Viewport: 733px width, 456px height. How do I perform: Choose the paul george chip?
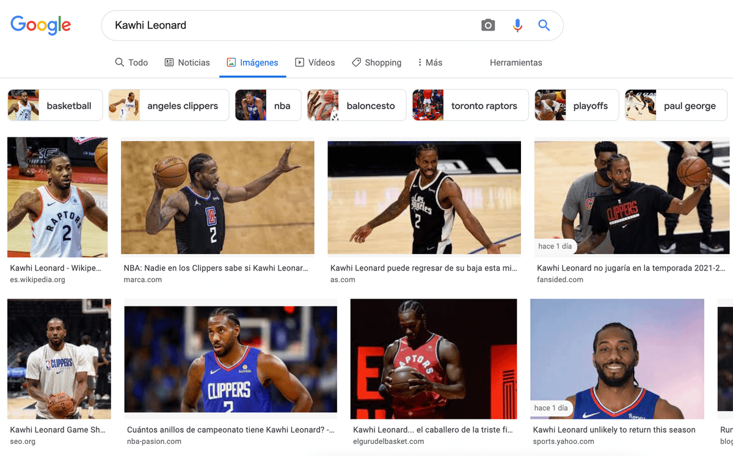tap(676, 106)
